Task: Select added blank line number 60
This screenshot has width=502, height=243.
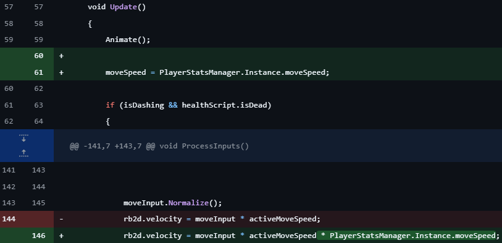Action: click(x=38, y=56)
